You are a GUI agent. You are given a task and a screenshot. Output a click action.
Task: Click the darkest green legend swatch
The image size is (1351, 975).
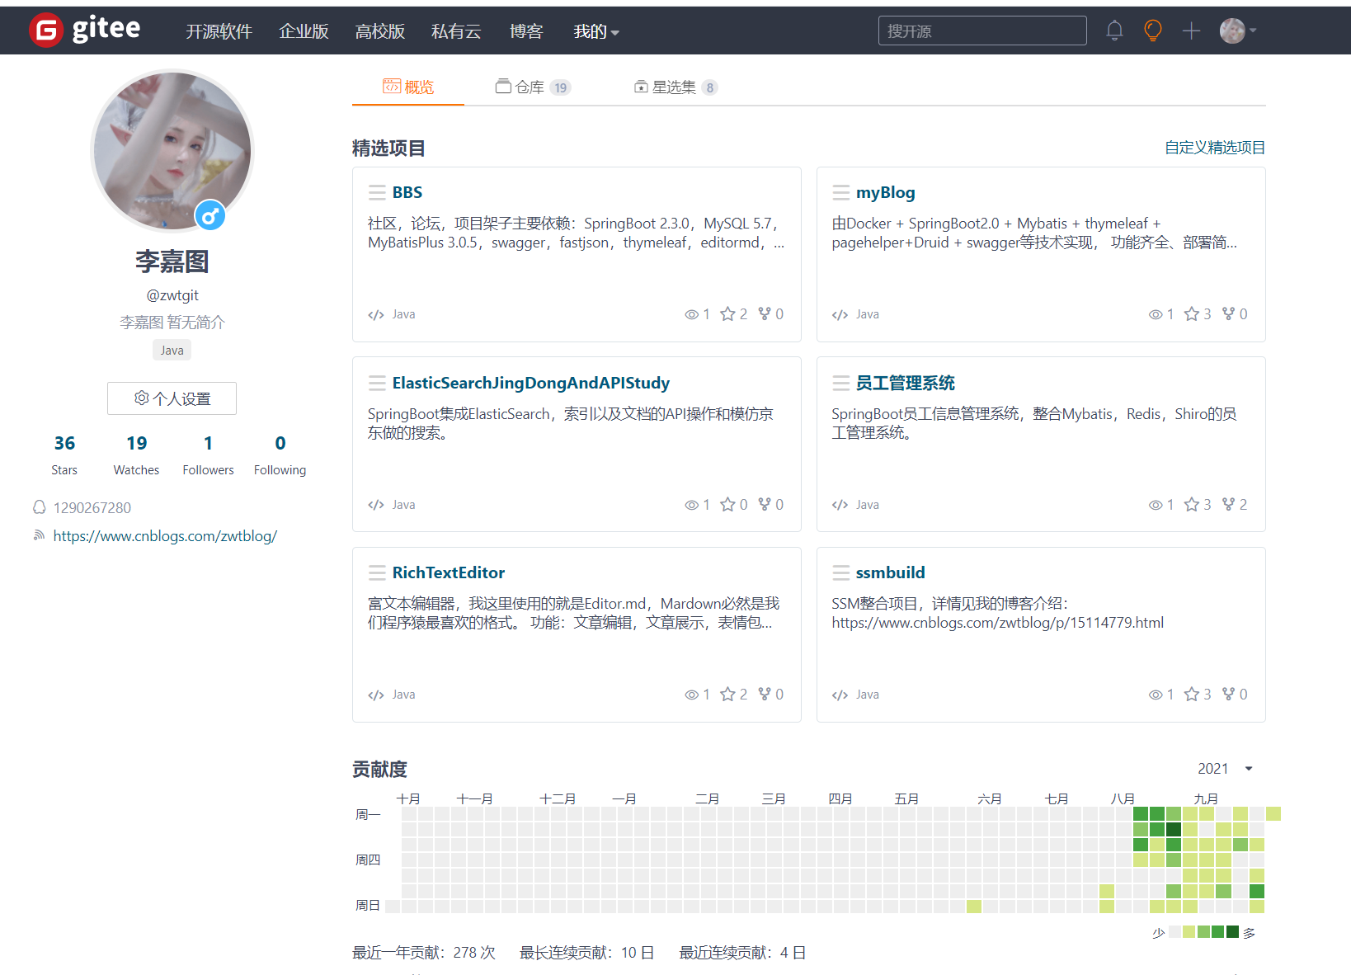point(1232,932)
